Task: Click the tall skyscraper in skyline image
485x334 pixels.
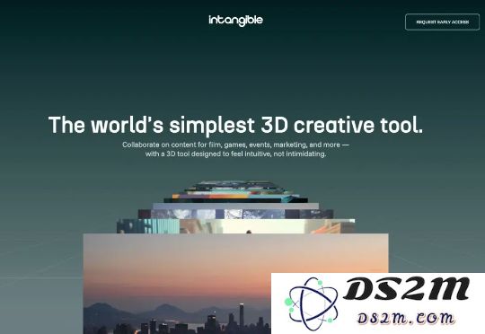Action: click(242, 315)
